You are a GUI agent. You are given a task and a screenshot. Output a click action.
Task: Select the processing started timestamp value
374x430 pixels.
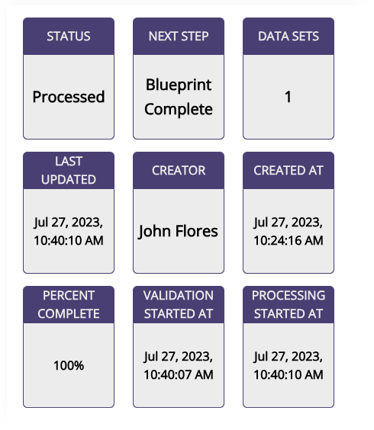coord(289,365)
